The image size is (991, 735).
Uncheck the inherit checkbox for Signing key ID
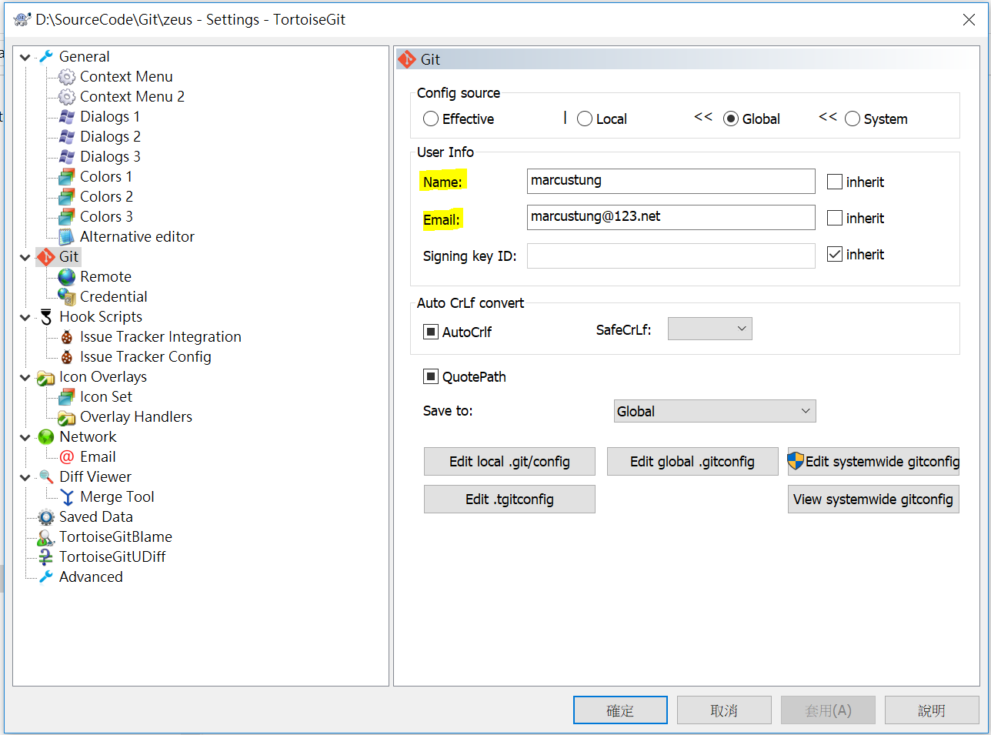point(836,254)
